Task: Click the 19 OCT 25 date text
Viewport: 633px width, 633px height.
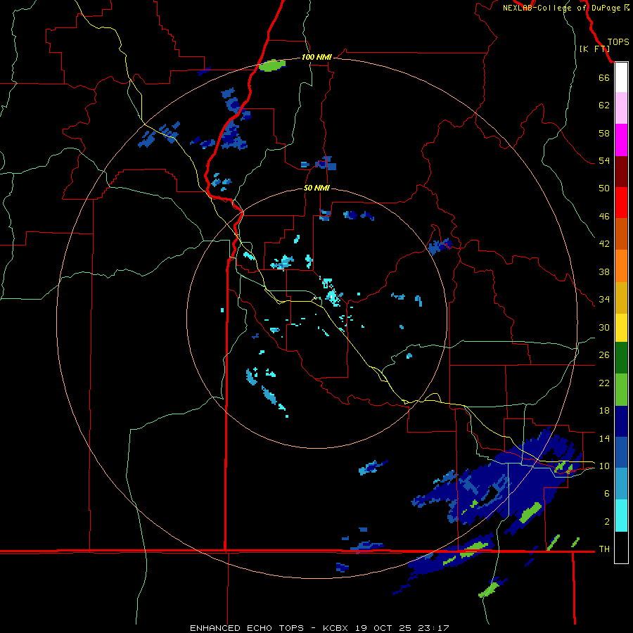Action: click(x=385, y=628)
